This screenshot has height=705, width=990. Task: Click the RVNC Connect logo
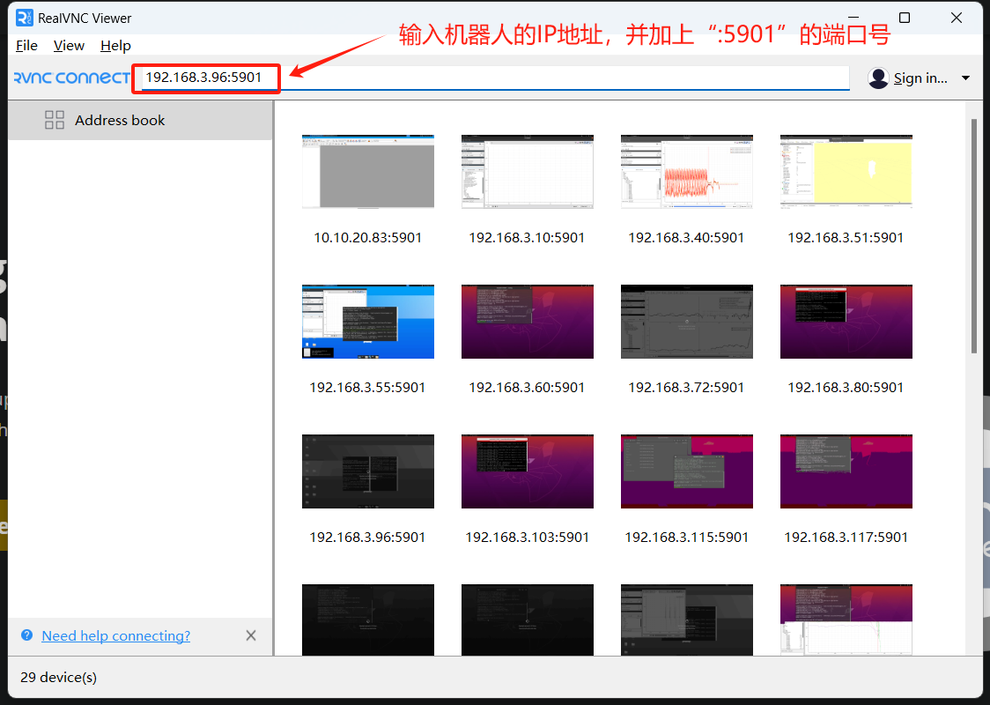coord(72,78)
